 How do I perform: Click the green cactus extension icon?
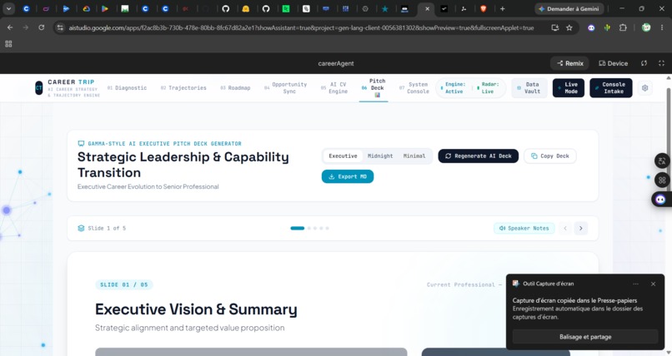tap(607, 27)
